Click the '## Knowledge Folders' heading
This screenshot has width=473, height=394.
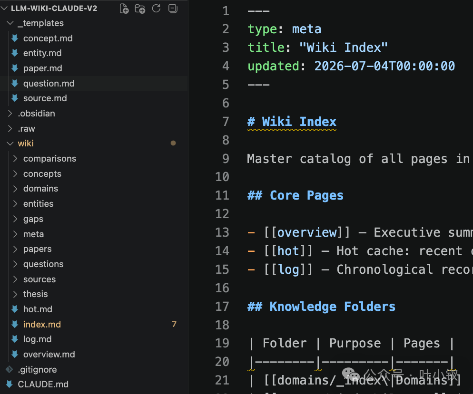[321, 307]
